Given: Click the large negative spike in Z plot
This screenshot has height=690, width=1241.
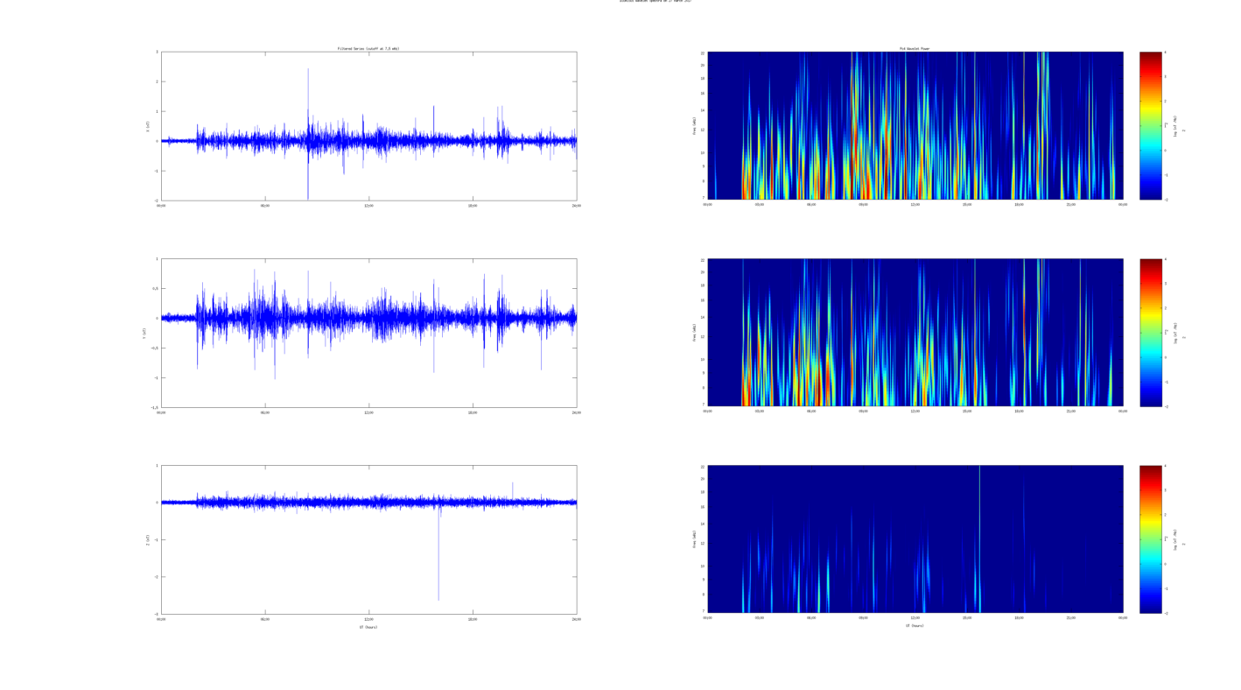Looking at the screenshot, I should pos(438,552).
